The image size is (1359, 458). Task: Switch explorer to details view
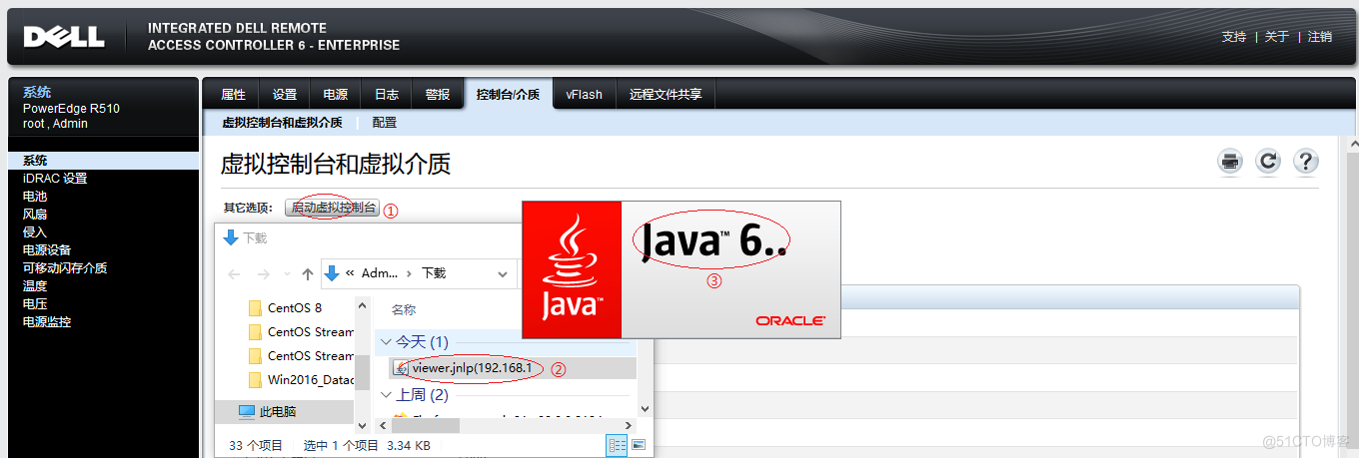point(618,445)
